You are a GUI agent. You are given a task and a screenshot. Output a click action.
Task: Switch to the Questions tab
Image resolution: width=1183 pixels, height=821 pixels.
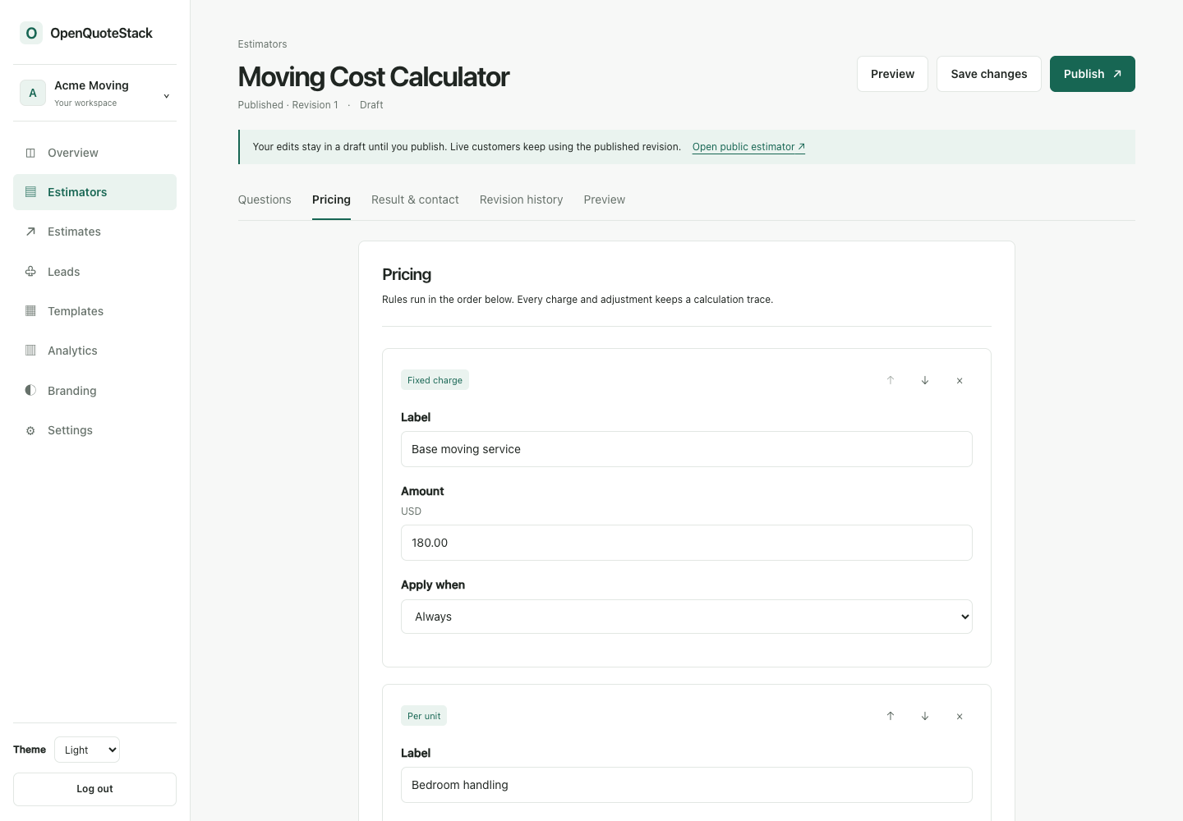point(265,200)
